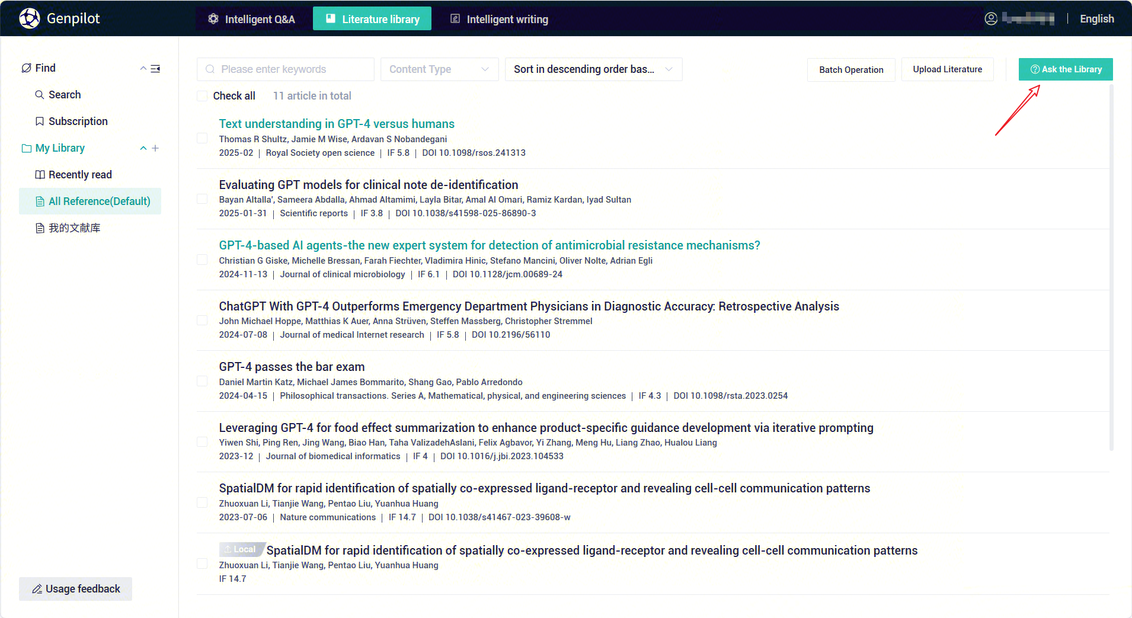The width and height of the screenshot is (1132, 618).
Task: Click the Search magnifier icon in the sidebar
Action: point(40,95)
